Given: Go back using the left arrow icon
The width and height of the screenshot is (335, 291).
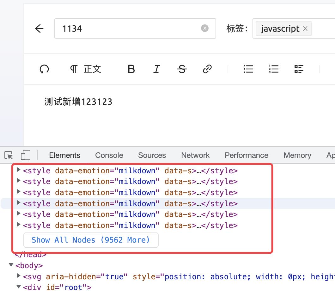Looking at the screenshot, I should 39,28.
